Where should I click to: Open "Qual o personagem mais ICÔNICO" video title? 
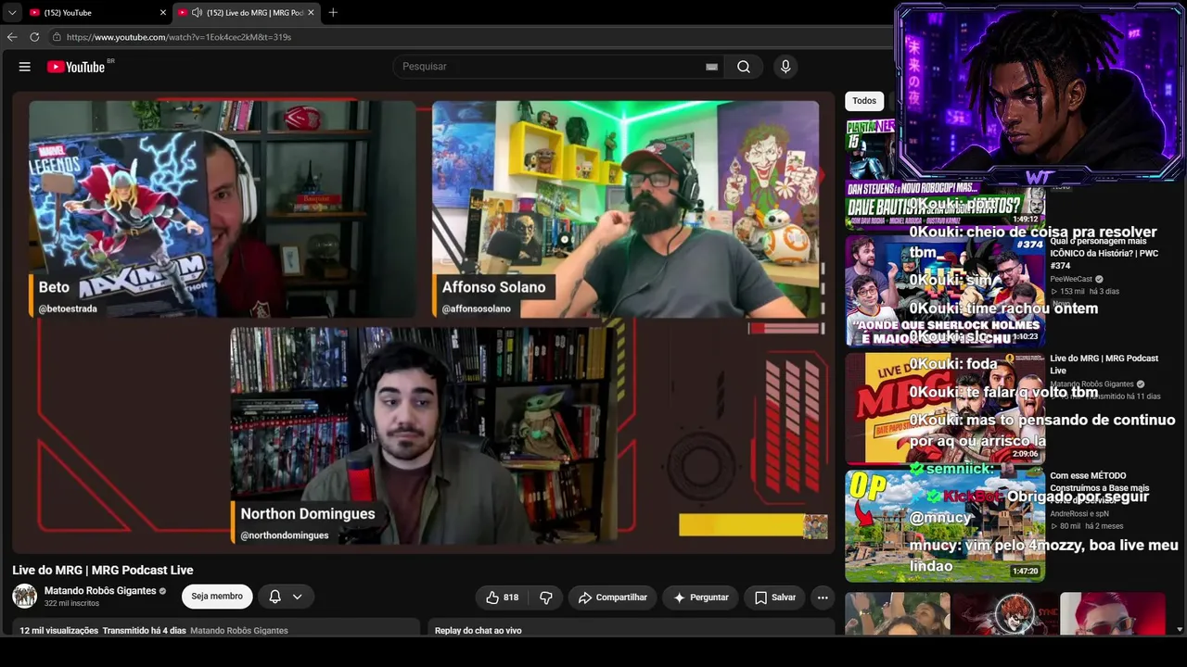click(1104, 253)
